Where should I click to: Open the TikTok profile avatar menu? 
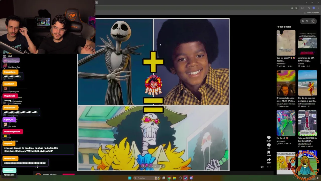pos(313,21)
